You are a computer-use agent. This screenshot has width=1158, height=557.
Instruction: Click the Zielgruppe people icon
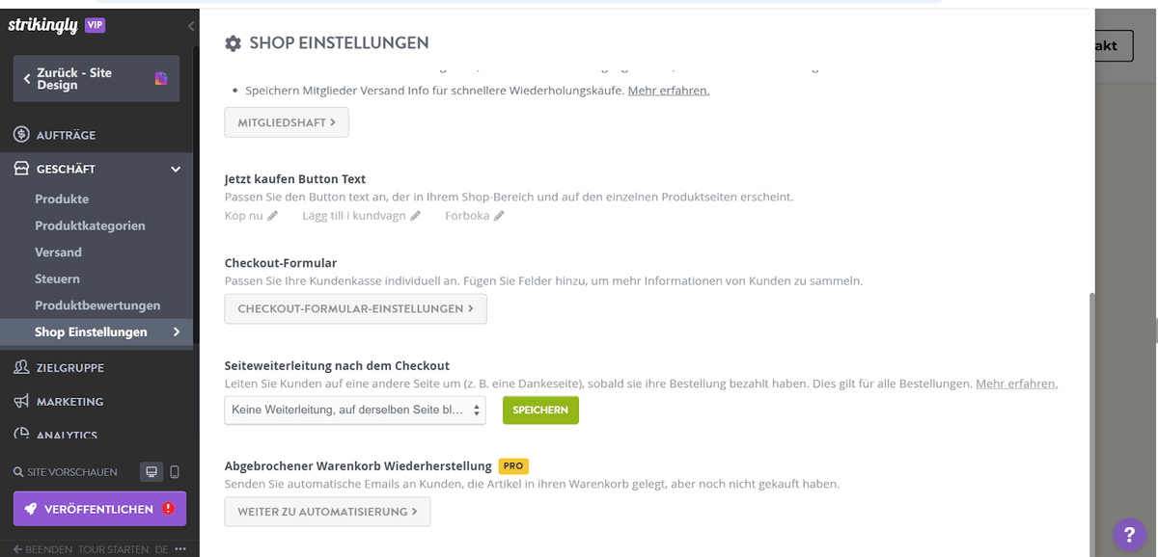point(21,367)
